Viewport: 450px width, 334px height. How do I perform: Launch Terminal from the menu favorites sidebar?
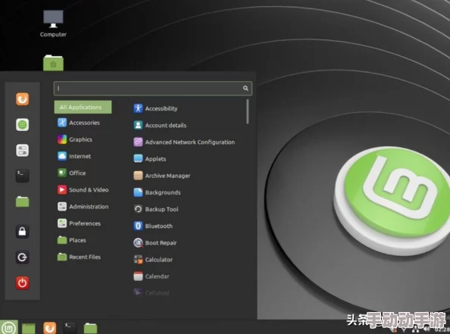23,176
